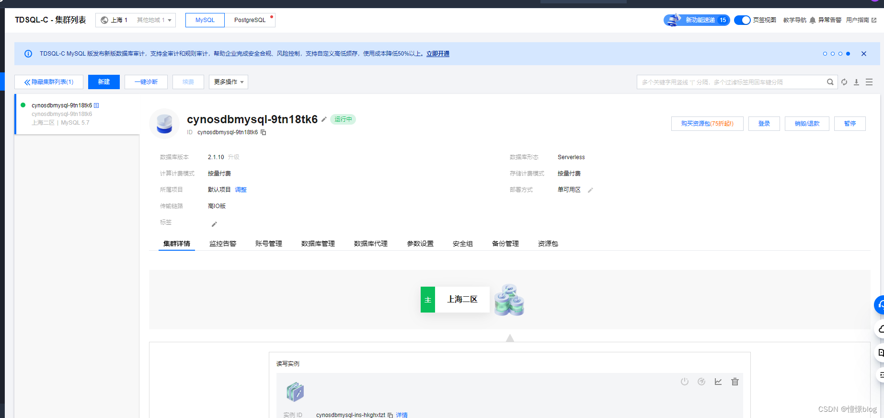Click the 购买资源包 button

pos(707,124)
